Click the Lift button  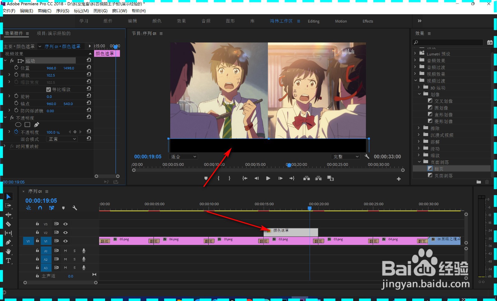(307, 178)
